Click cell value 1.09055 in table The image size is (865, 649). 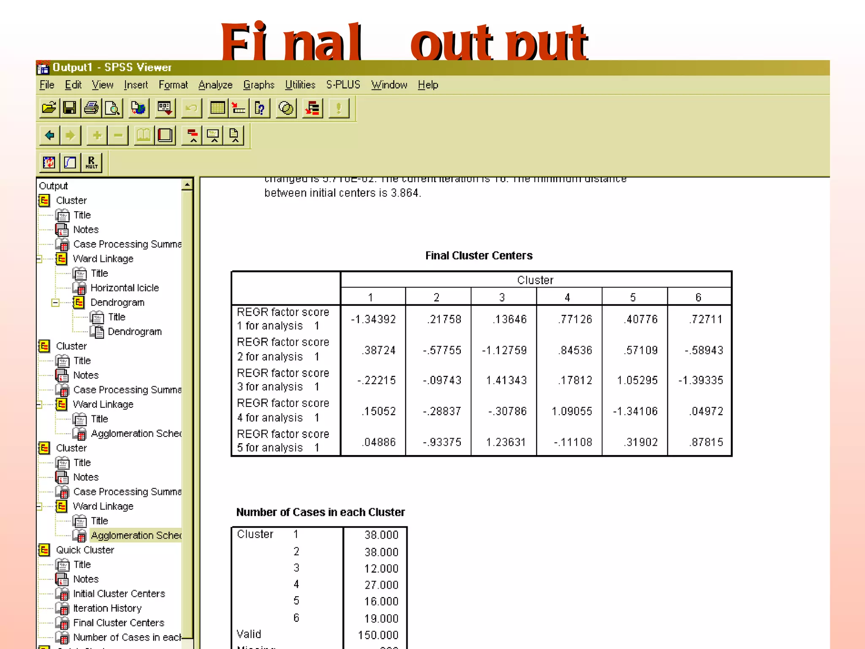572,411
